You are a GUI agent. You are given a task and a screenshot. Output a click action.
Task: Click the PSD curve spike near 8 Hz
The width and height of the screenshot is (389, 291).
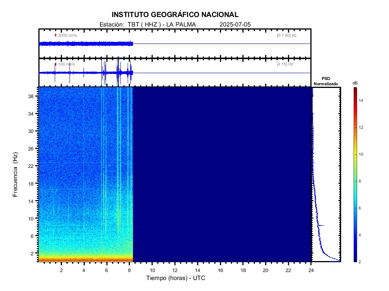(321, 225)
